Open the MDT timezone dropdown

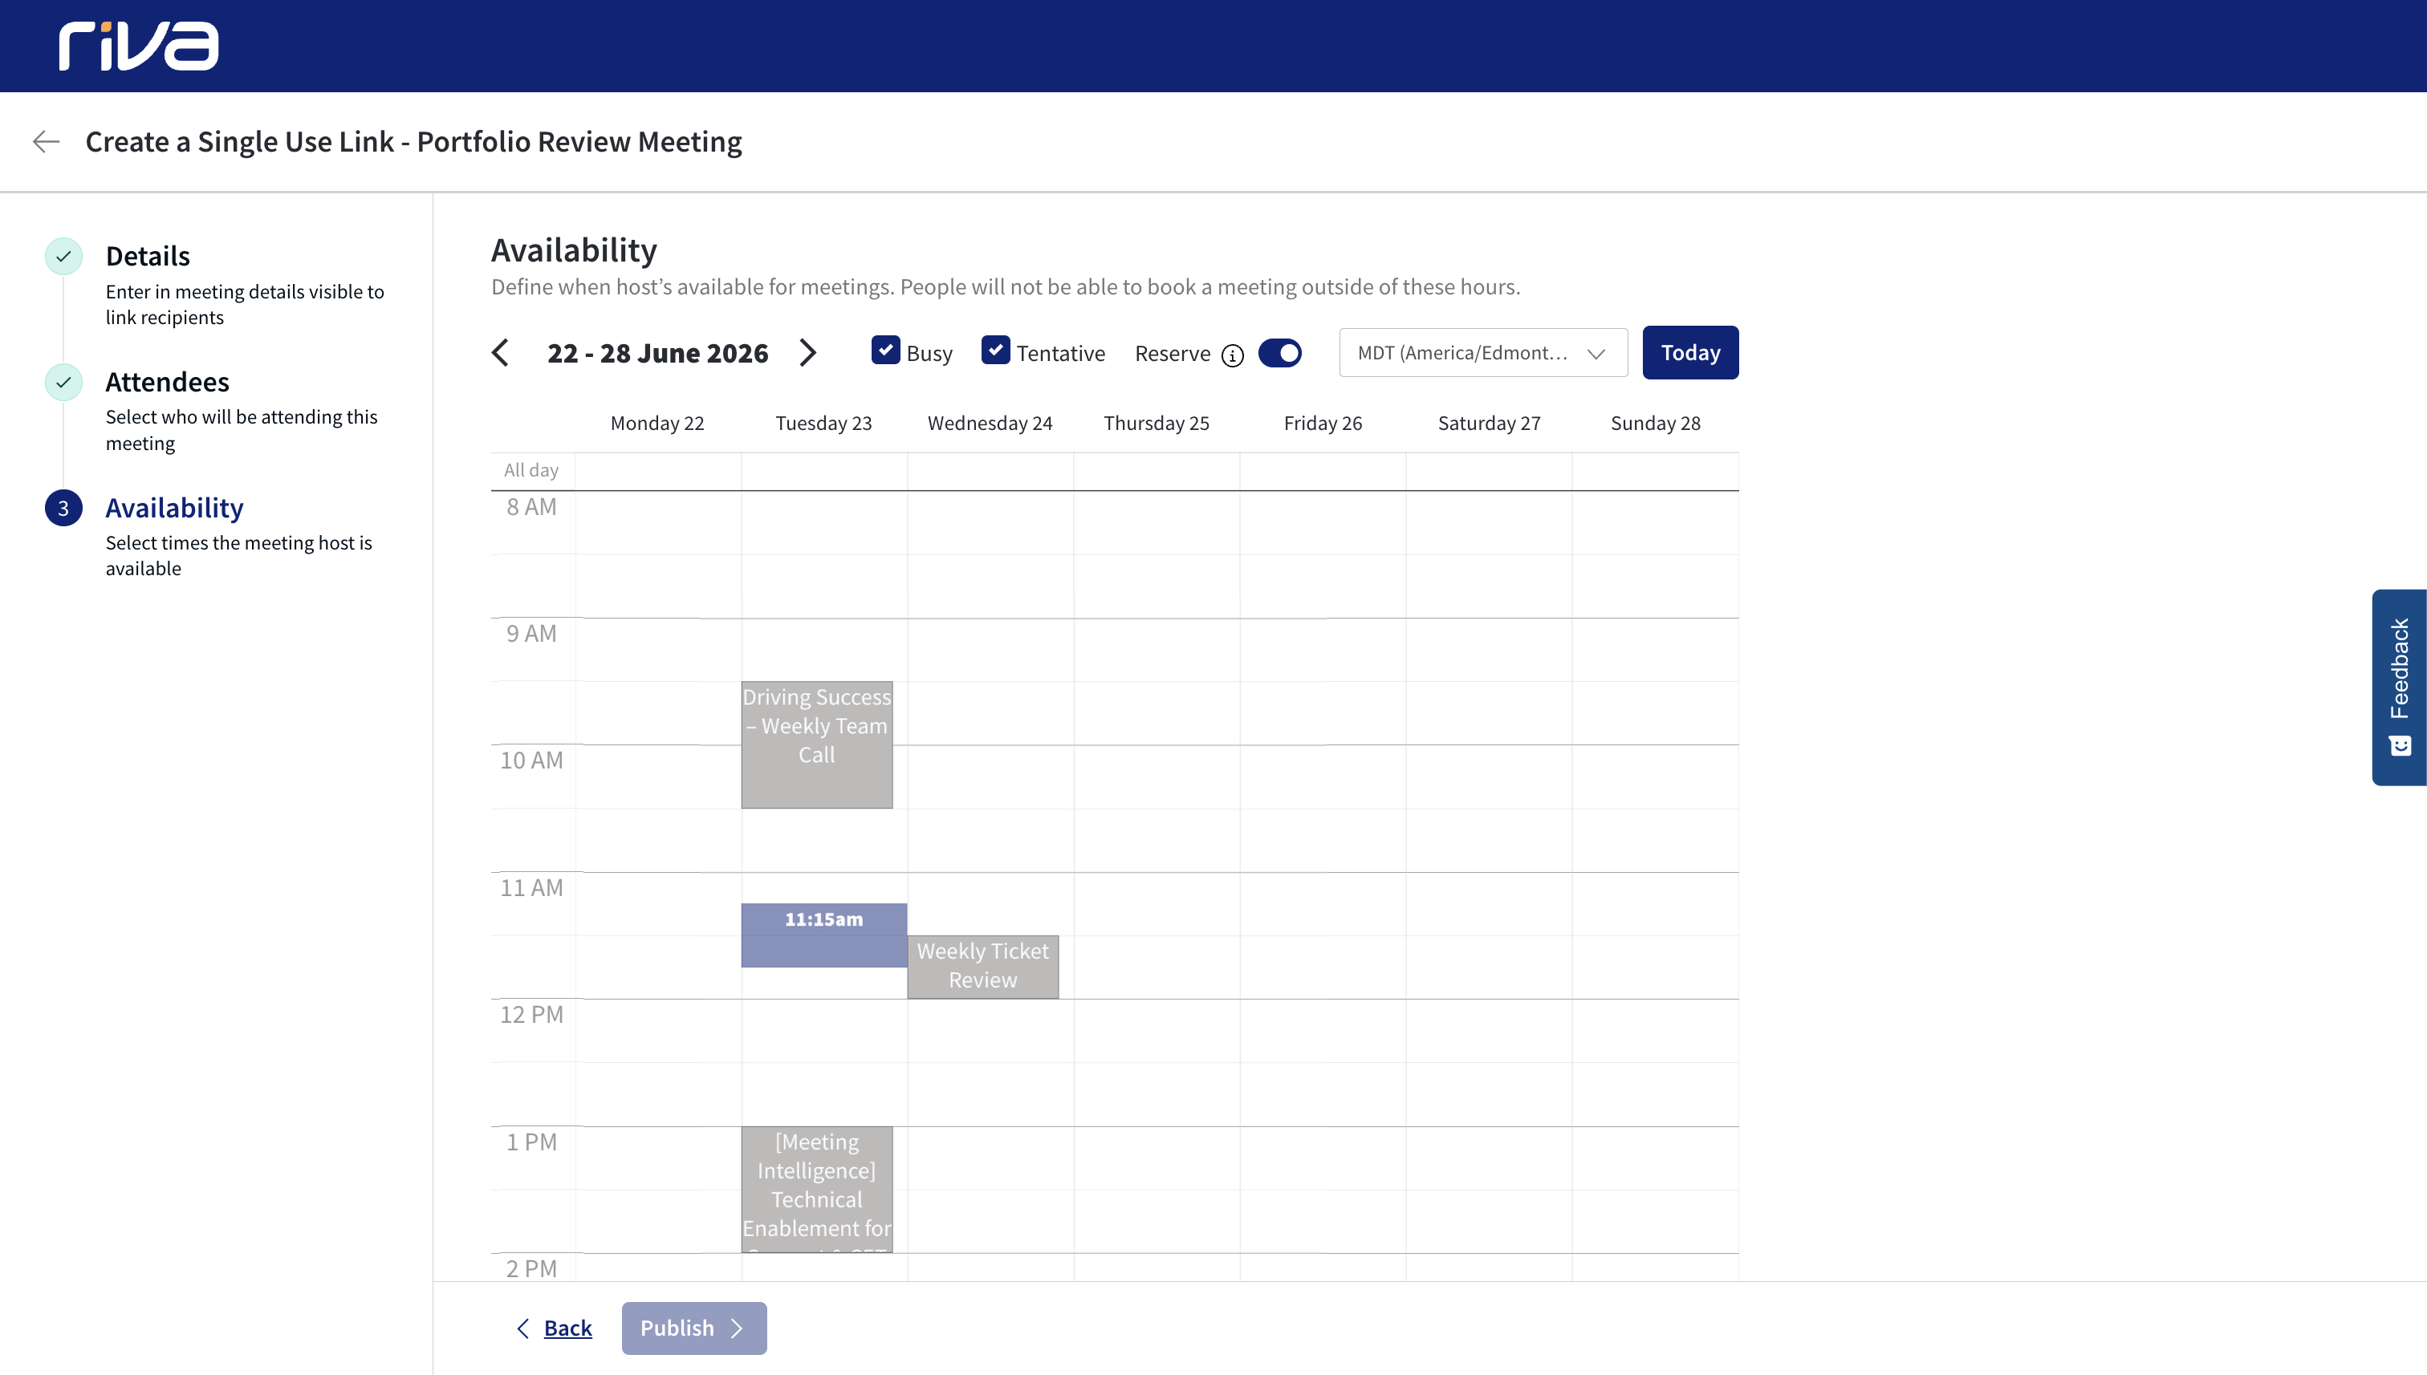1483,353
